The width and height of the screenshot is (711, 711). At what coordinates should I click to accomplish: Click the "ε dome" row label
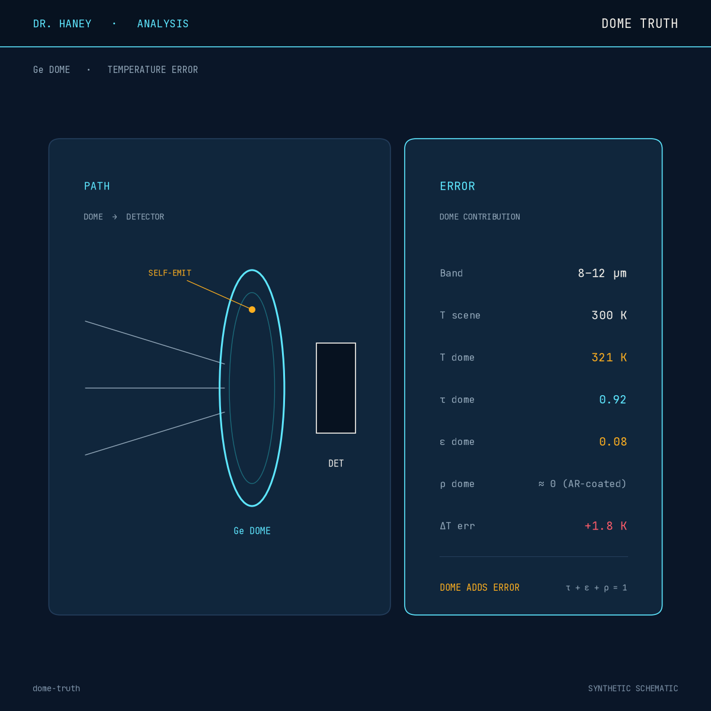click(x=457, y=442)
